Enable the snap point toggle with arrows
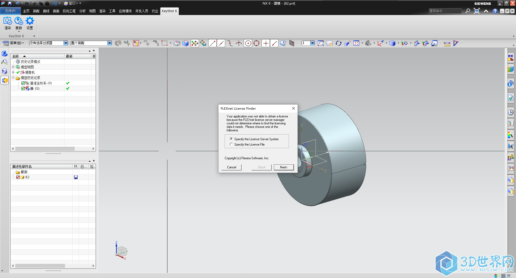This screenshot has width=516, height=278. (x=195, y=43)
